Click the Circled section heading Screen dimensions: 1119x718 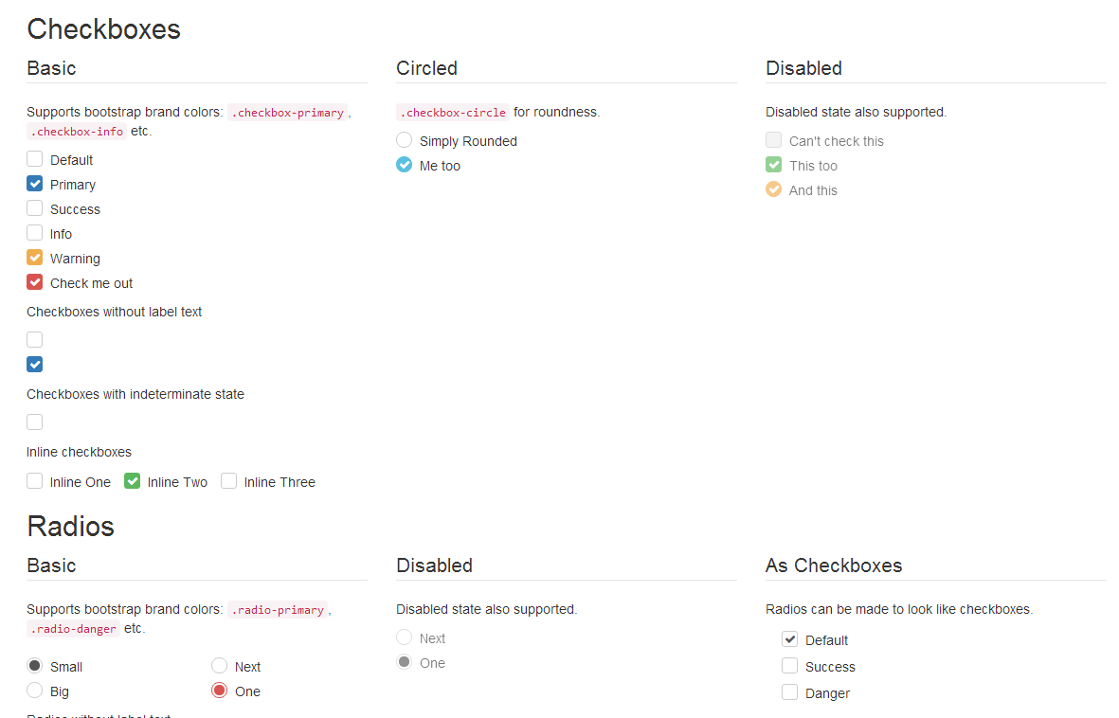[x=426, y=68]
